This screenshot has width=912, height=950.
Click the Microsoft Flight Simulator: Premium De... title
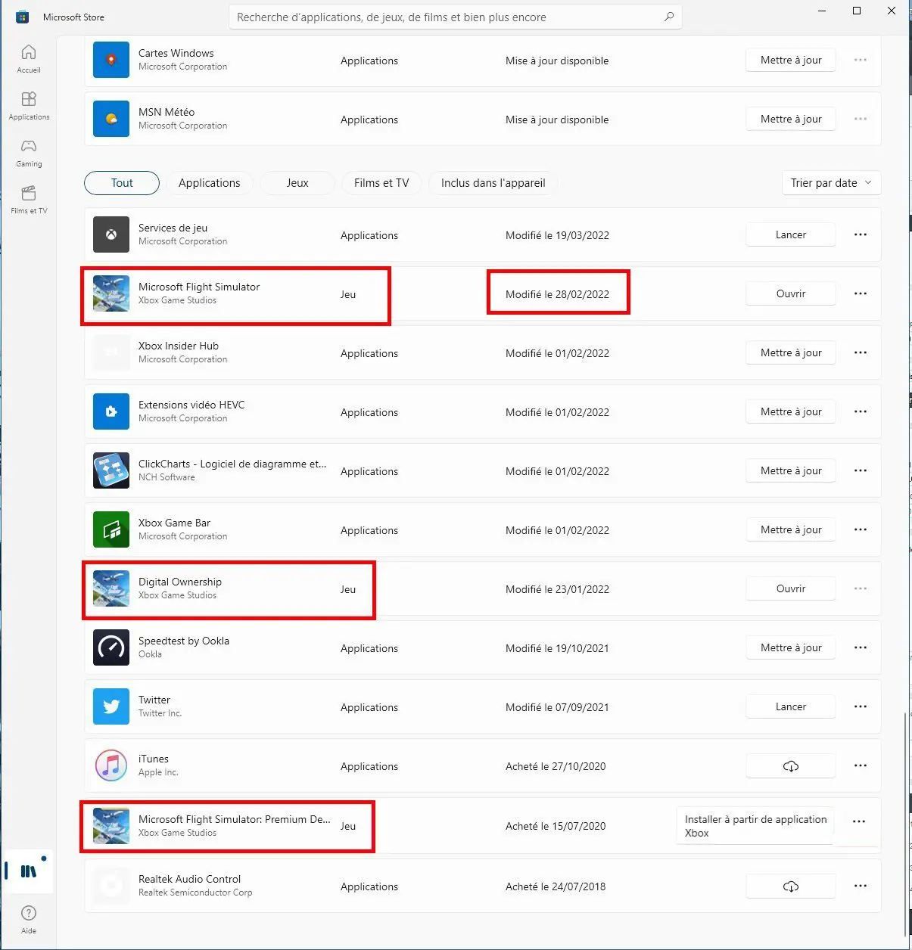pos(235,819)
